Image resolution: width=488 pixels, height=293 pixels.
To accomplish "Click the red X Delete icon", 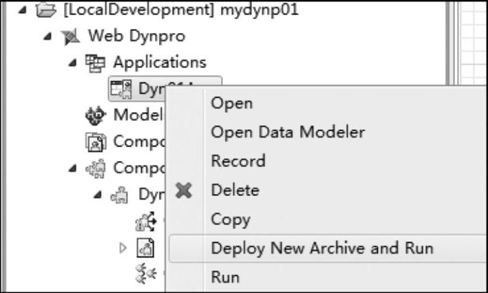I will [184, 191].
